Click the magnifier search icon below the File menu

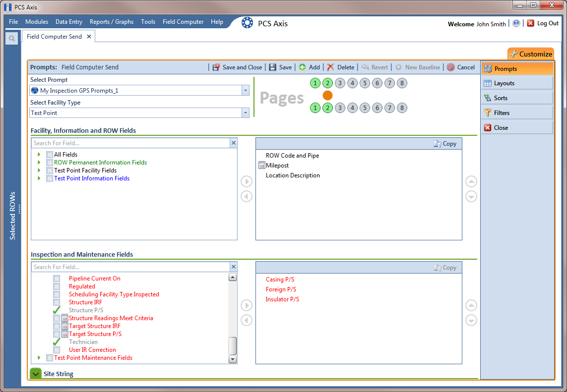pyautogui.click(x=11, y=38)
